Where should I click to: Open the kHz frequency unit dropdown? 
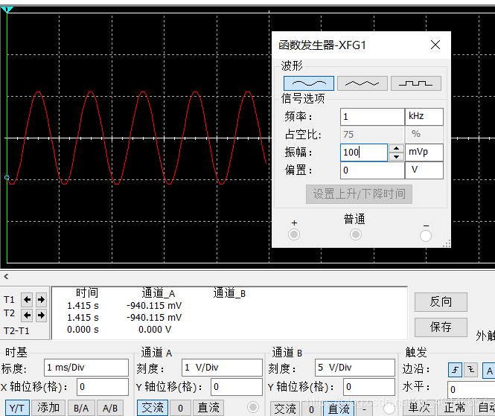tap(424, 117)
